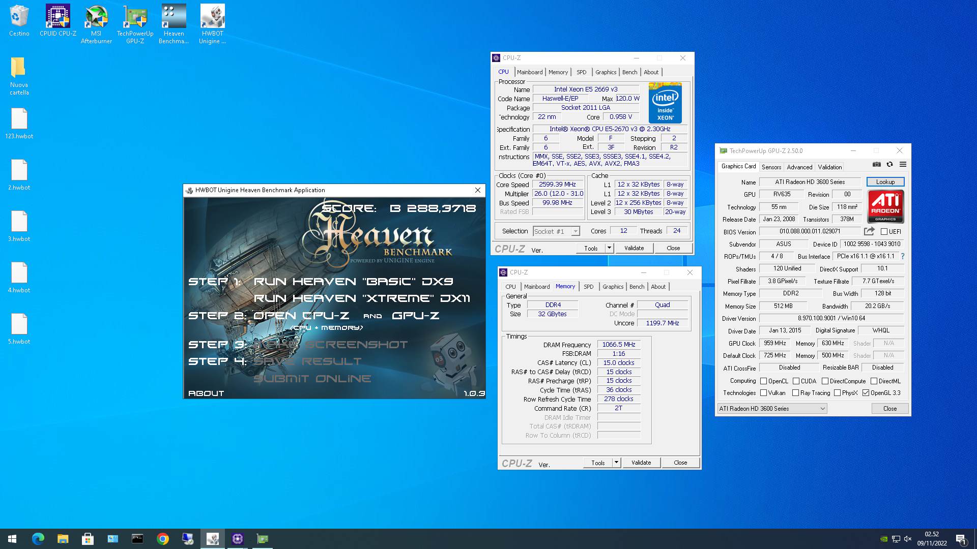This screenshot has height=549, width=977.
Task: Click Lookup button in GPU-Z
Action: [885, 182]
